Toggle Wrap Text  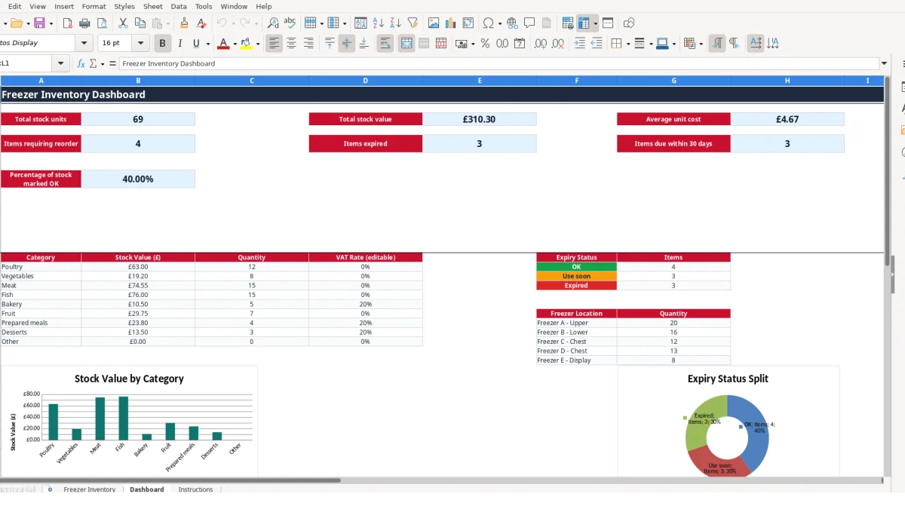[x=385, y=44]
